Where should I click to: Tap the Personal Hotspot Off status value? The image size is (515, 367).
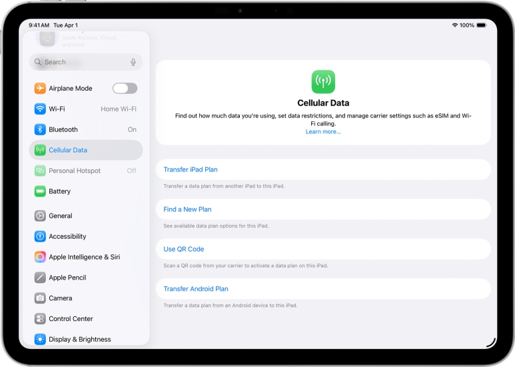click(x=131, y=171)
